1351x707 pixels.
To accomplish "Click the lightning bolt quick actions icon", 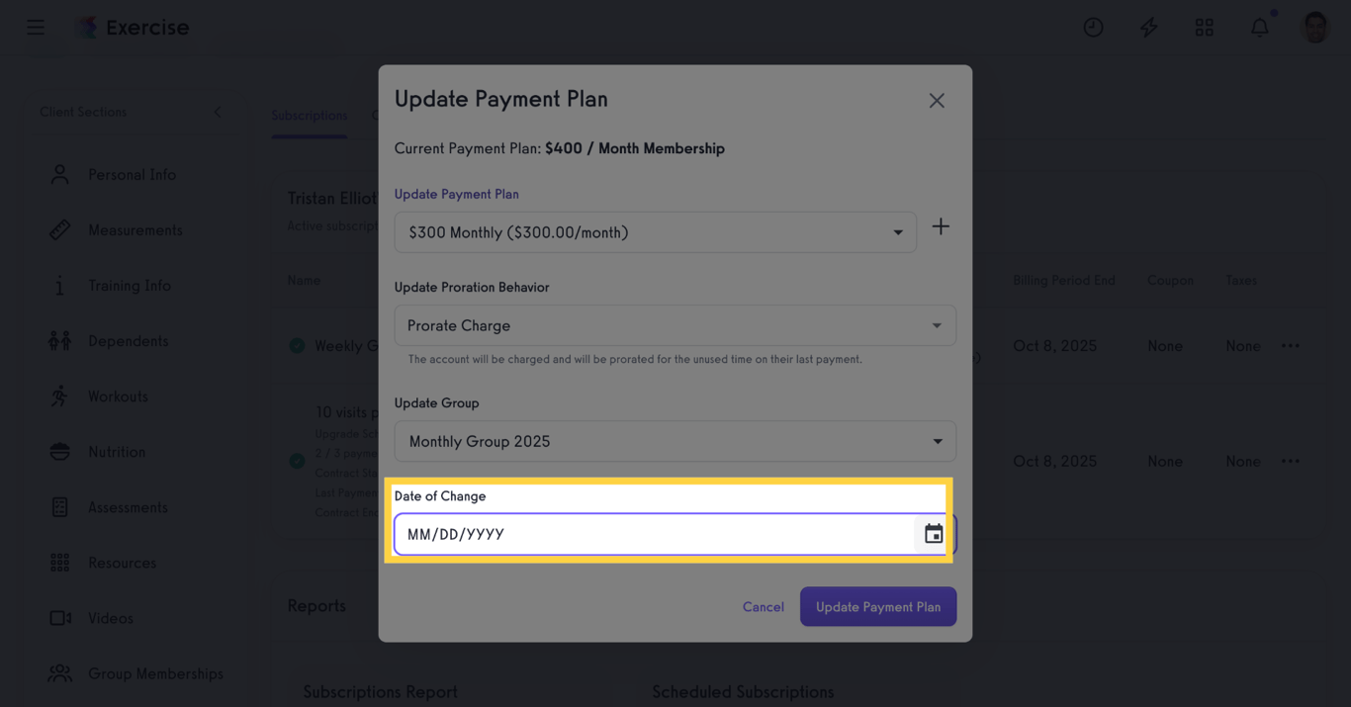I will 1148,28.
